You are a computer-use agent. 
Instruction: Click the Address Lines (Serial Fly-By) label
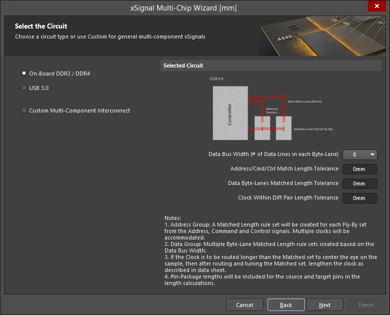click(x=313, y=129)
